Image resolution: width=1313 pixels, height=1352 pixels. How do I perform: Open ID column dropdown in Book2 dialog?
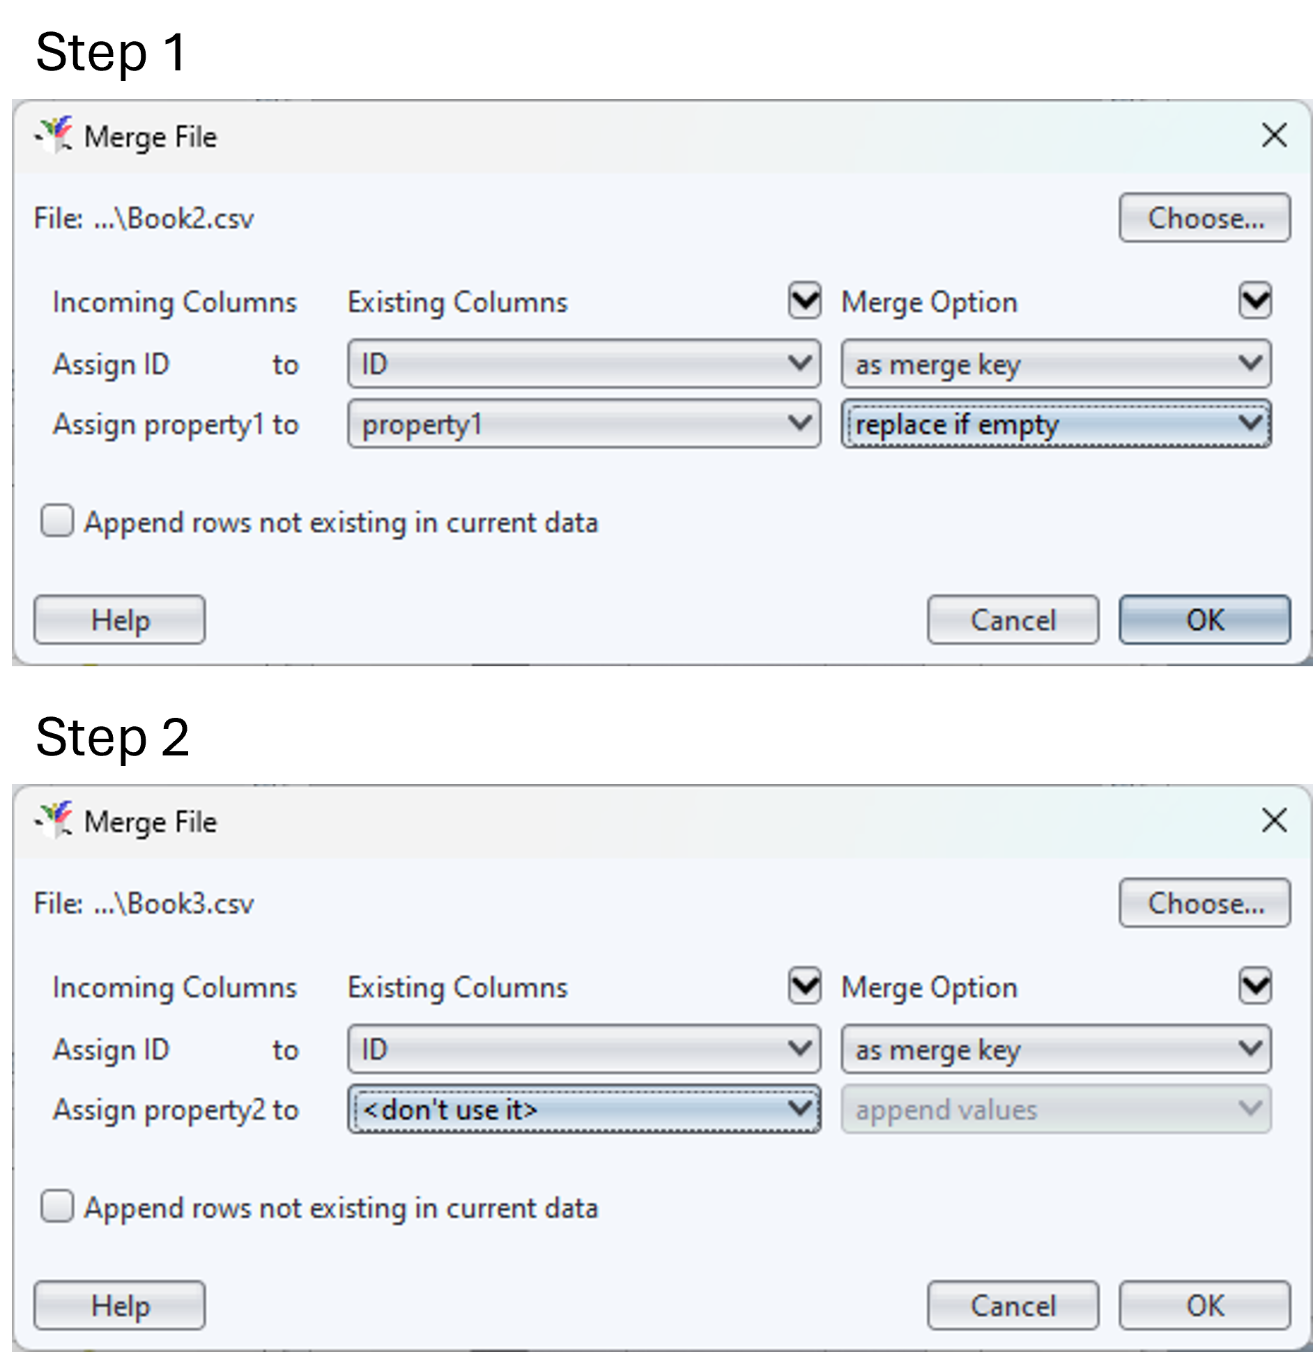click(x=583, y=364)
